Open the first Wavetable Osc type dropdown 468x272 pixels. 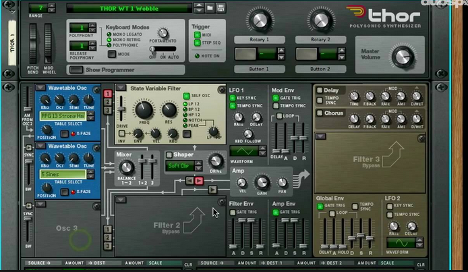coord(39,88)
